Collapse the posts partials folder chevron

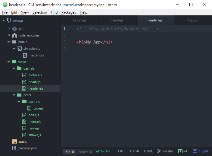(19, 102)
